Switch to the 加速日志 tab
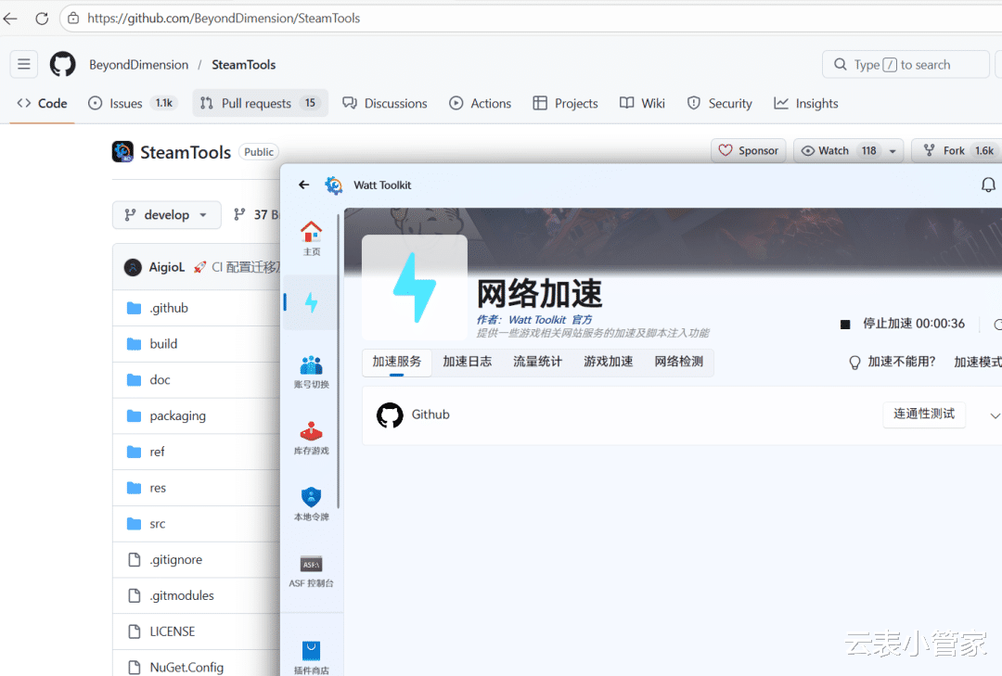 coord(467,362)
